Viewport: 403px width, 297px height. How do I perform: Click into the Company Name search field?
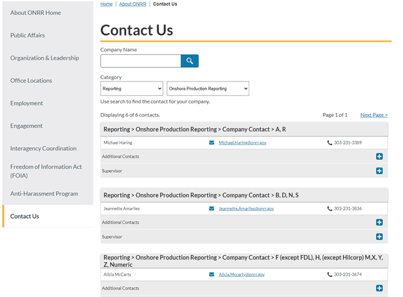point(140,61)
